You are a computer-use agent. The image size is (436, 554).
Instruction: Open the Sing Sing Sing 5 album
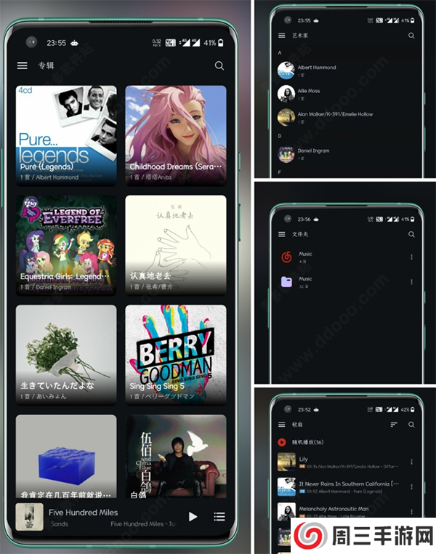pyautogui.click(x=175, y=354)
